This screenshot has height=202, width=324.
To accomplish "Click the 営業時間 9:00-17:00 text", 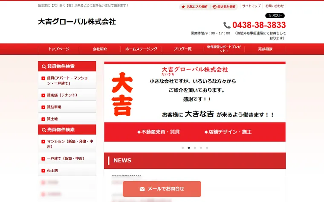I will [x=210, y=33].
